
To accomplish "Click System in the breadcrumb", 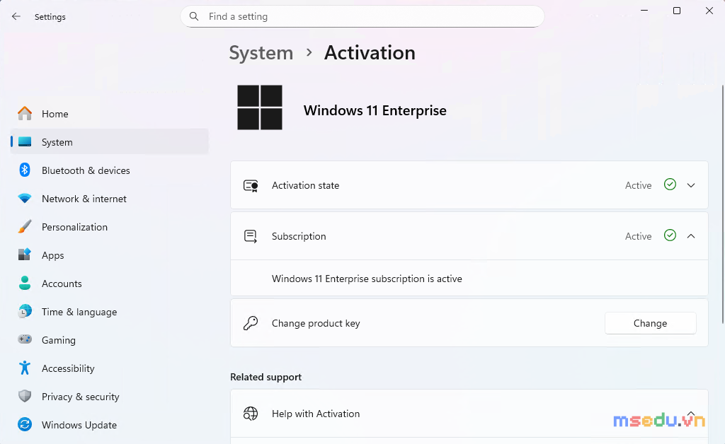I will (x=261, y=52).
